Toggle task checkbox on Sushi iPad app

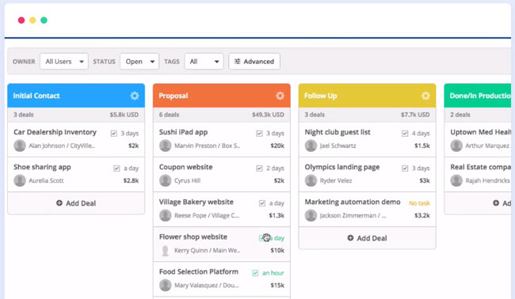click(x=259, y=134)
